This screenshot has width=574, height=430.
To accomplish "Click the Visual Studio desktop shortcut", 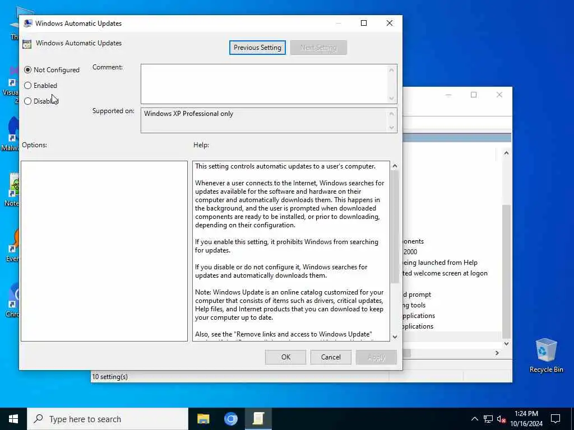I will (11, 85).
